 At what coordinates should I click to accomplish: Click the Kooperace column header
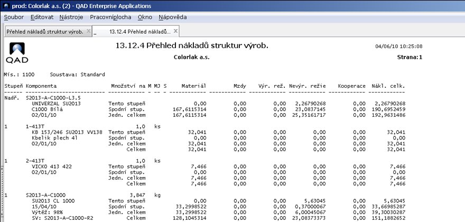(352, 86)
